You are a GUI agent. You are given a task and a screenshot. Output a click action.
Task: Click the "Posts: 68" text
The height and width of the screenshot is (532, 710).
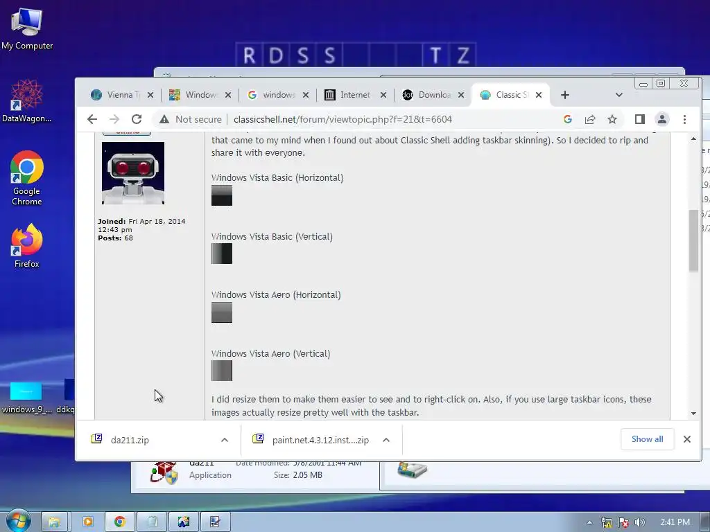click(116, 238)
